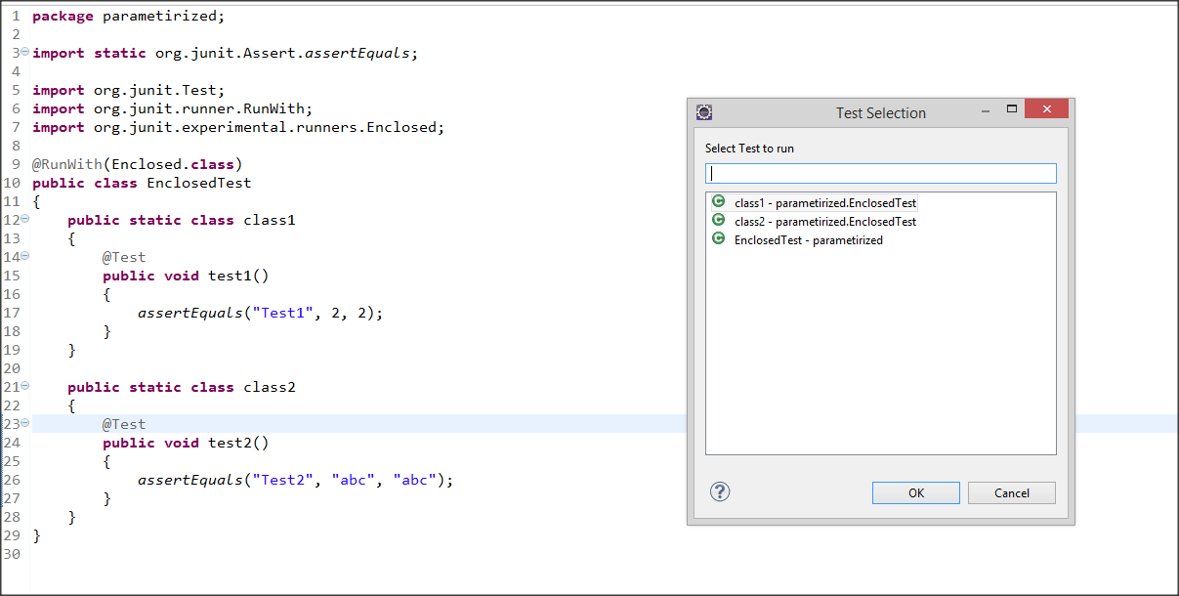Click import org.junit.Test line
Screen dimensions: 1179x596
(x=128, y=90)
